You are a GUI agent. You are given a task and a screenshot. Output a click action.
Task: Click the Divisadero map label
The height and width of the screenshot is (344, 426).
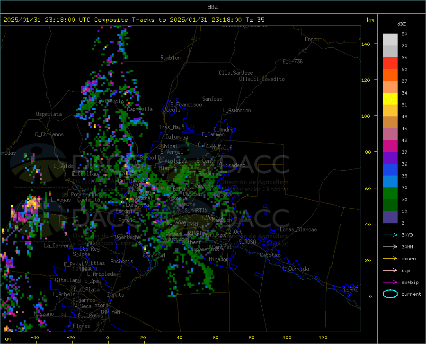pos(231,165)
